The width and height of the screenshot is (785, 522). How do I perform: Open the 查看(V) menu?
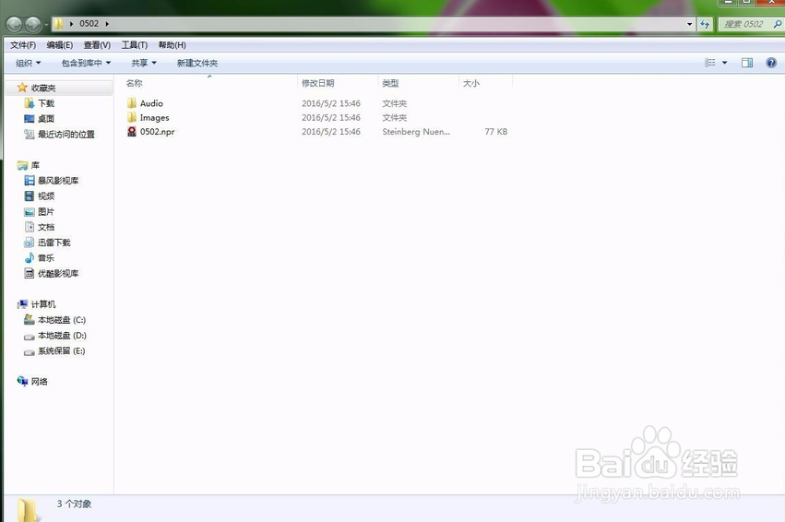[97, 45]
